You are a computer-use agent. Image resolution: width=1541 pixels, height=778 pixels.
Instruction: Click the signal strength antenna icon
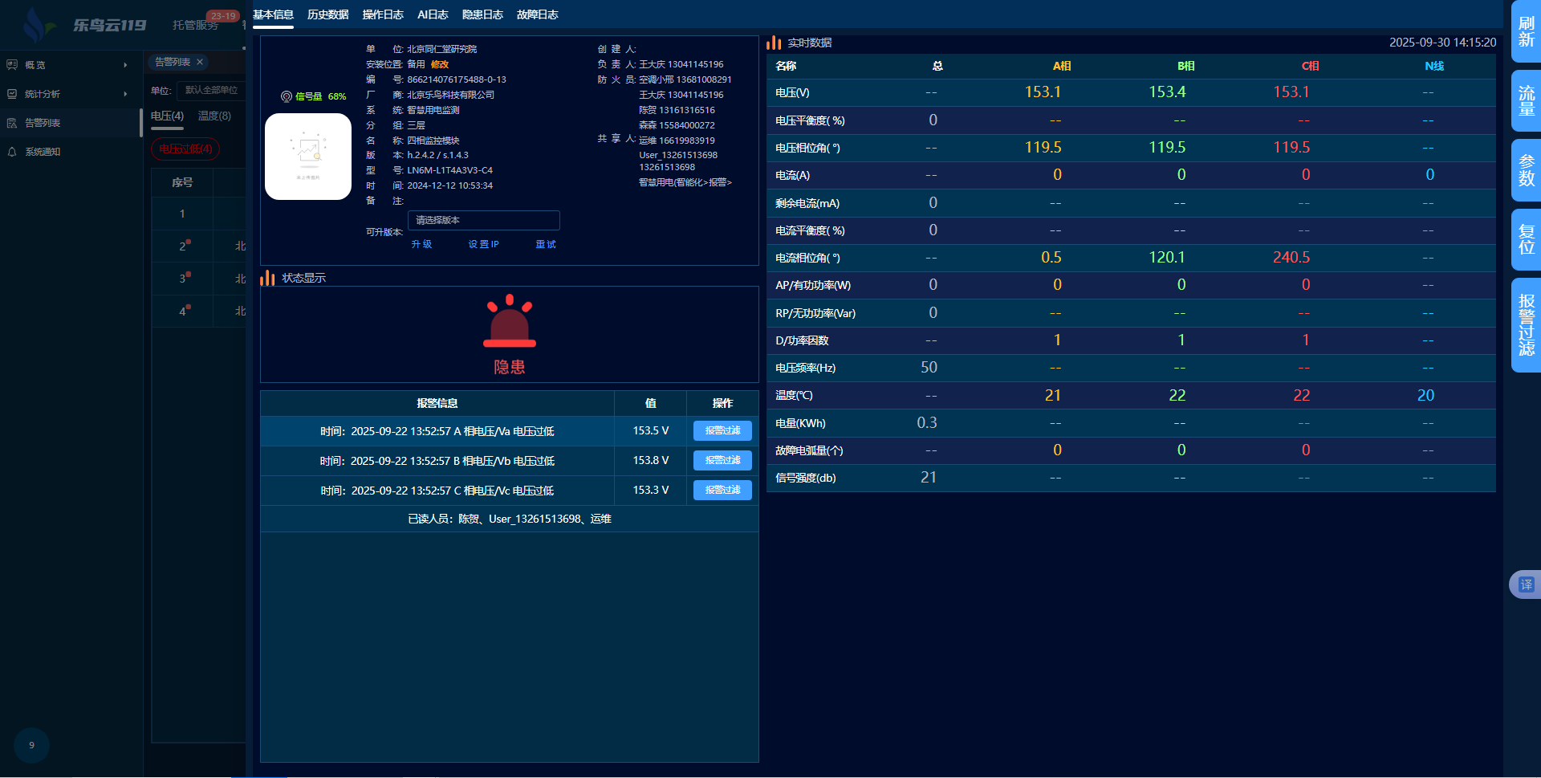click(286, 96)
